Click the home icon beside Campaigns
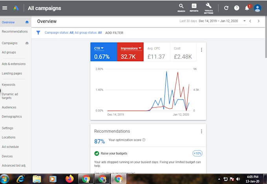 27,43
